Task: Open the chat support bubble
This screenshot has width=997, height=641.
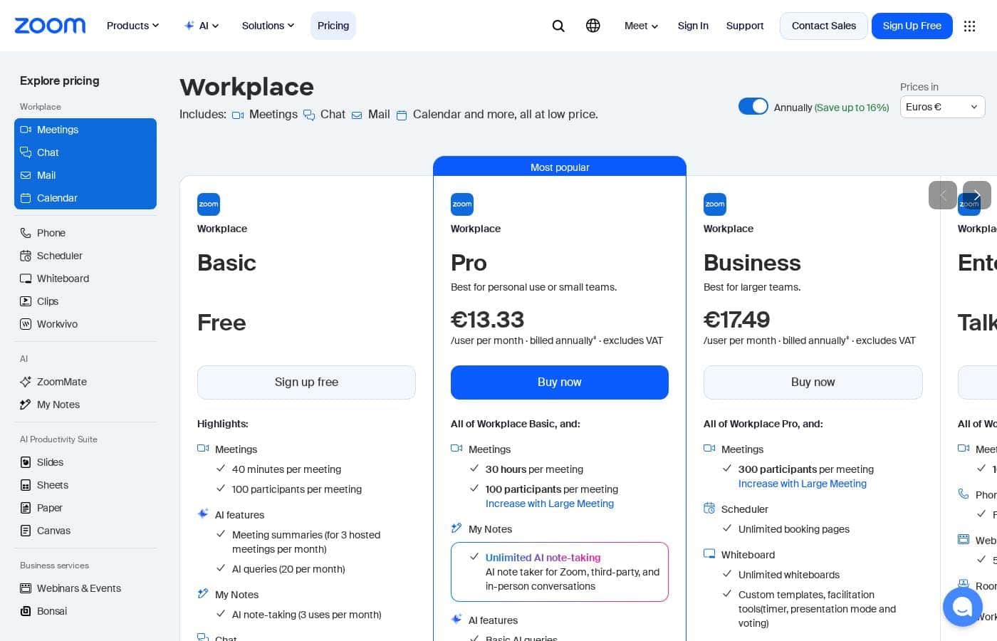Action: [x=962, y=607]
